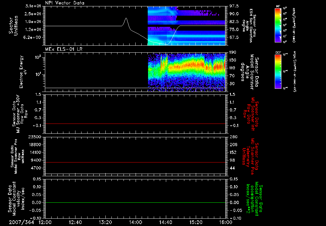Click the 18800 scanner position axis value
The width and height of the screenshot is (326, 226).
click(x=35, y=145)
